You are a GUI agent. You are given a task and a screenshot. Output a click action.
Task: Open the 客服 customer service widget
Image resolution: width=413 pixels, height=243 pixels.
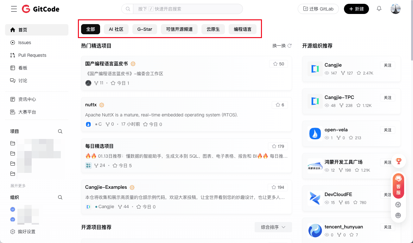click(x=398, y=186)
